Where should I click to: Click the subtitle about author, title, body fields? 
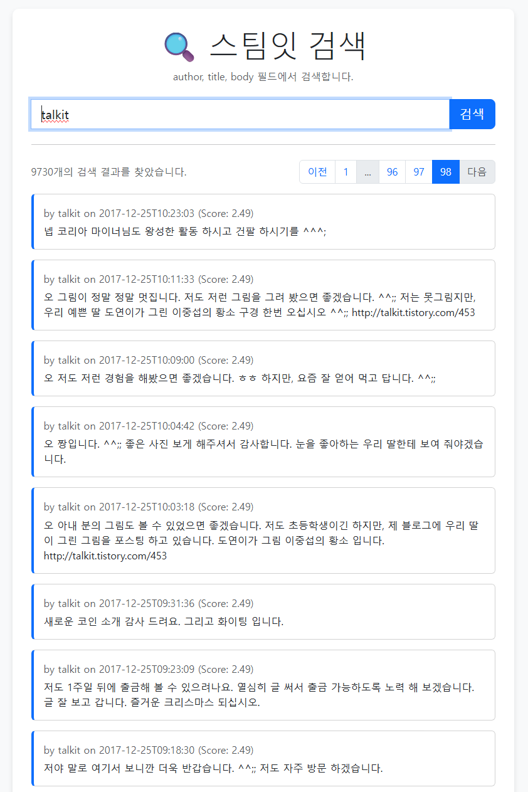pos(263,77)
